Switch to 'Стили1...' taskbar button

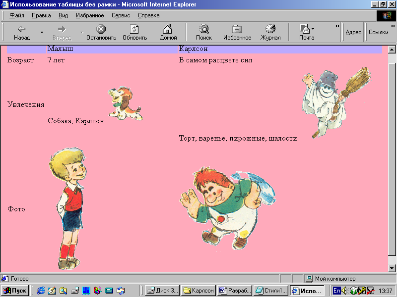[271, 291]
